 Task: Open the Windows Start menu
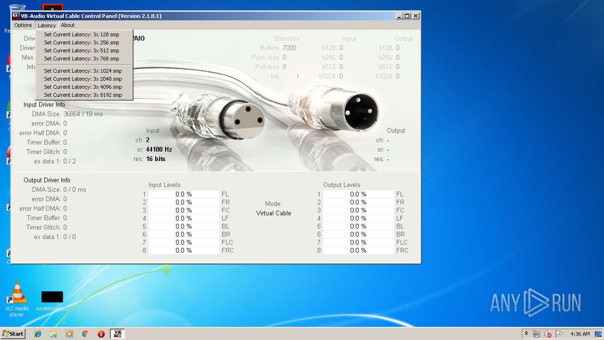[x=13, y=333]
